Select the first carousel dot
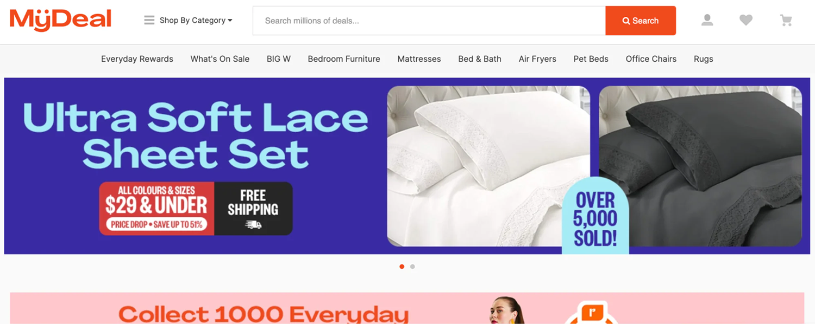This screenshot has height=324, width=815. click(x=402, y=267)
